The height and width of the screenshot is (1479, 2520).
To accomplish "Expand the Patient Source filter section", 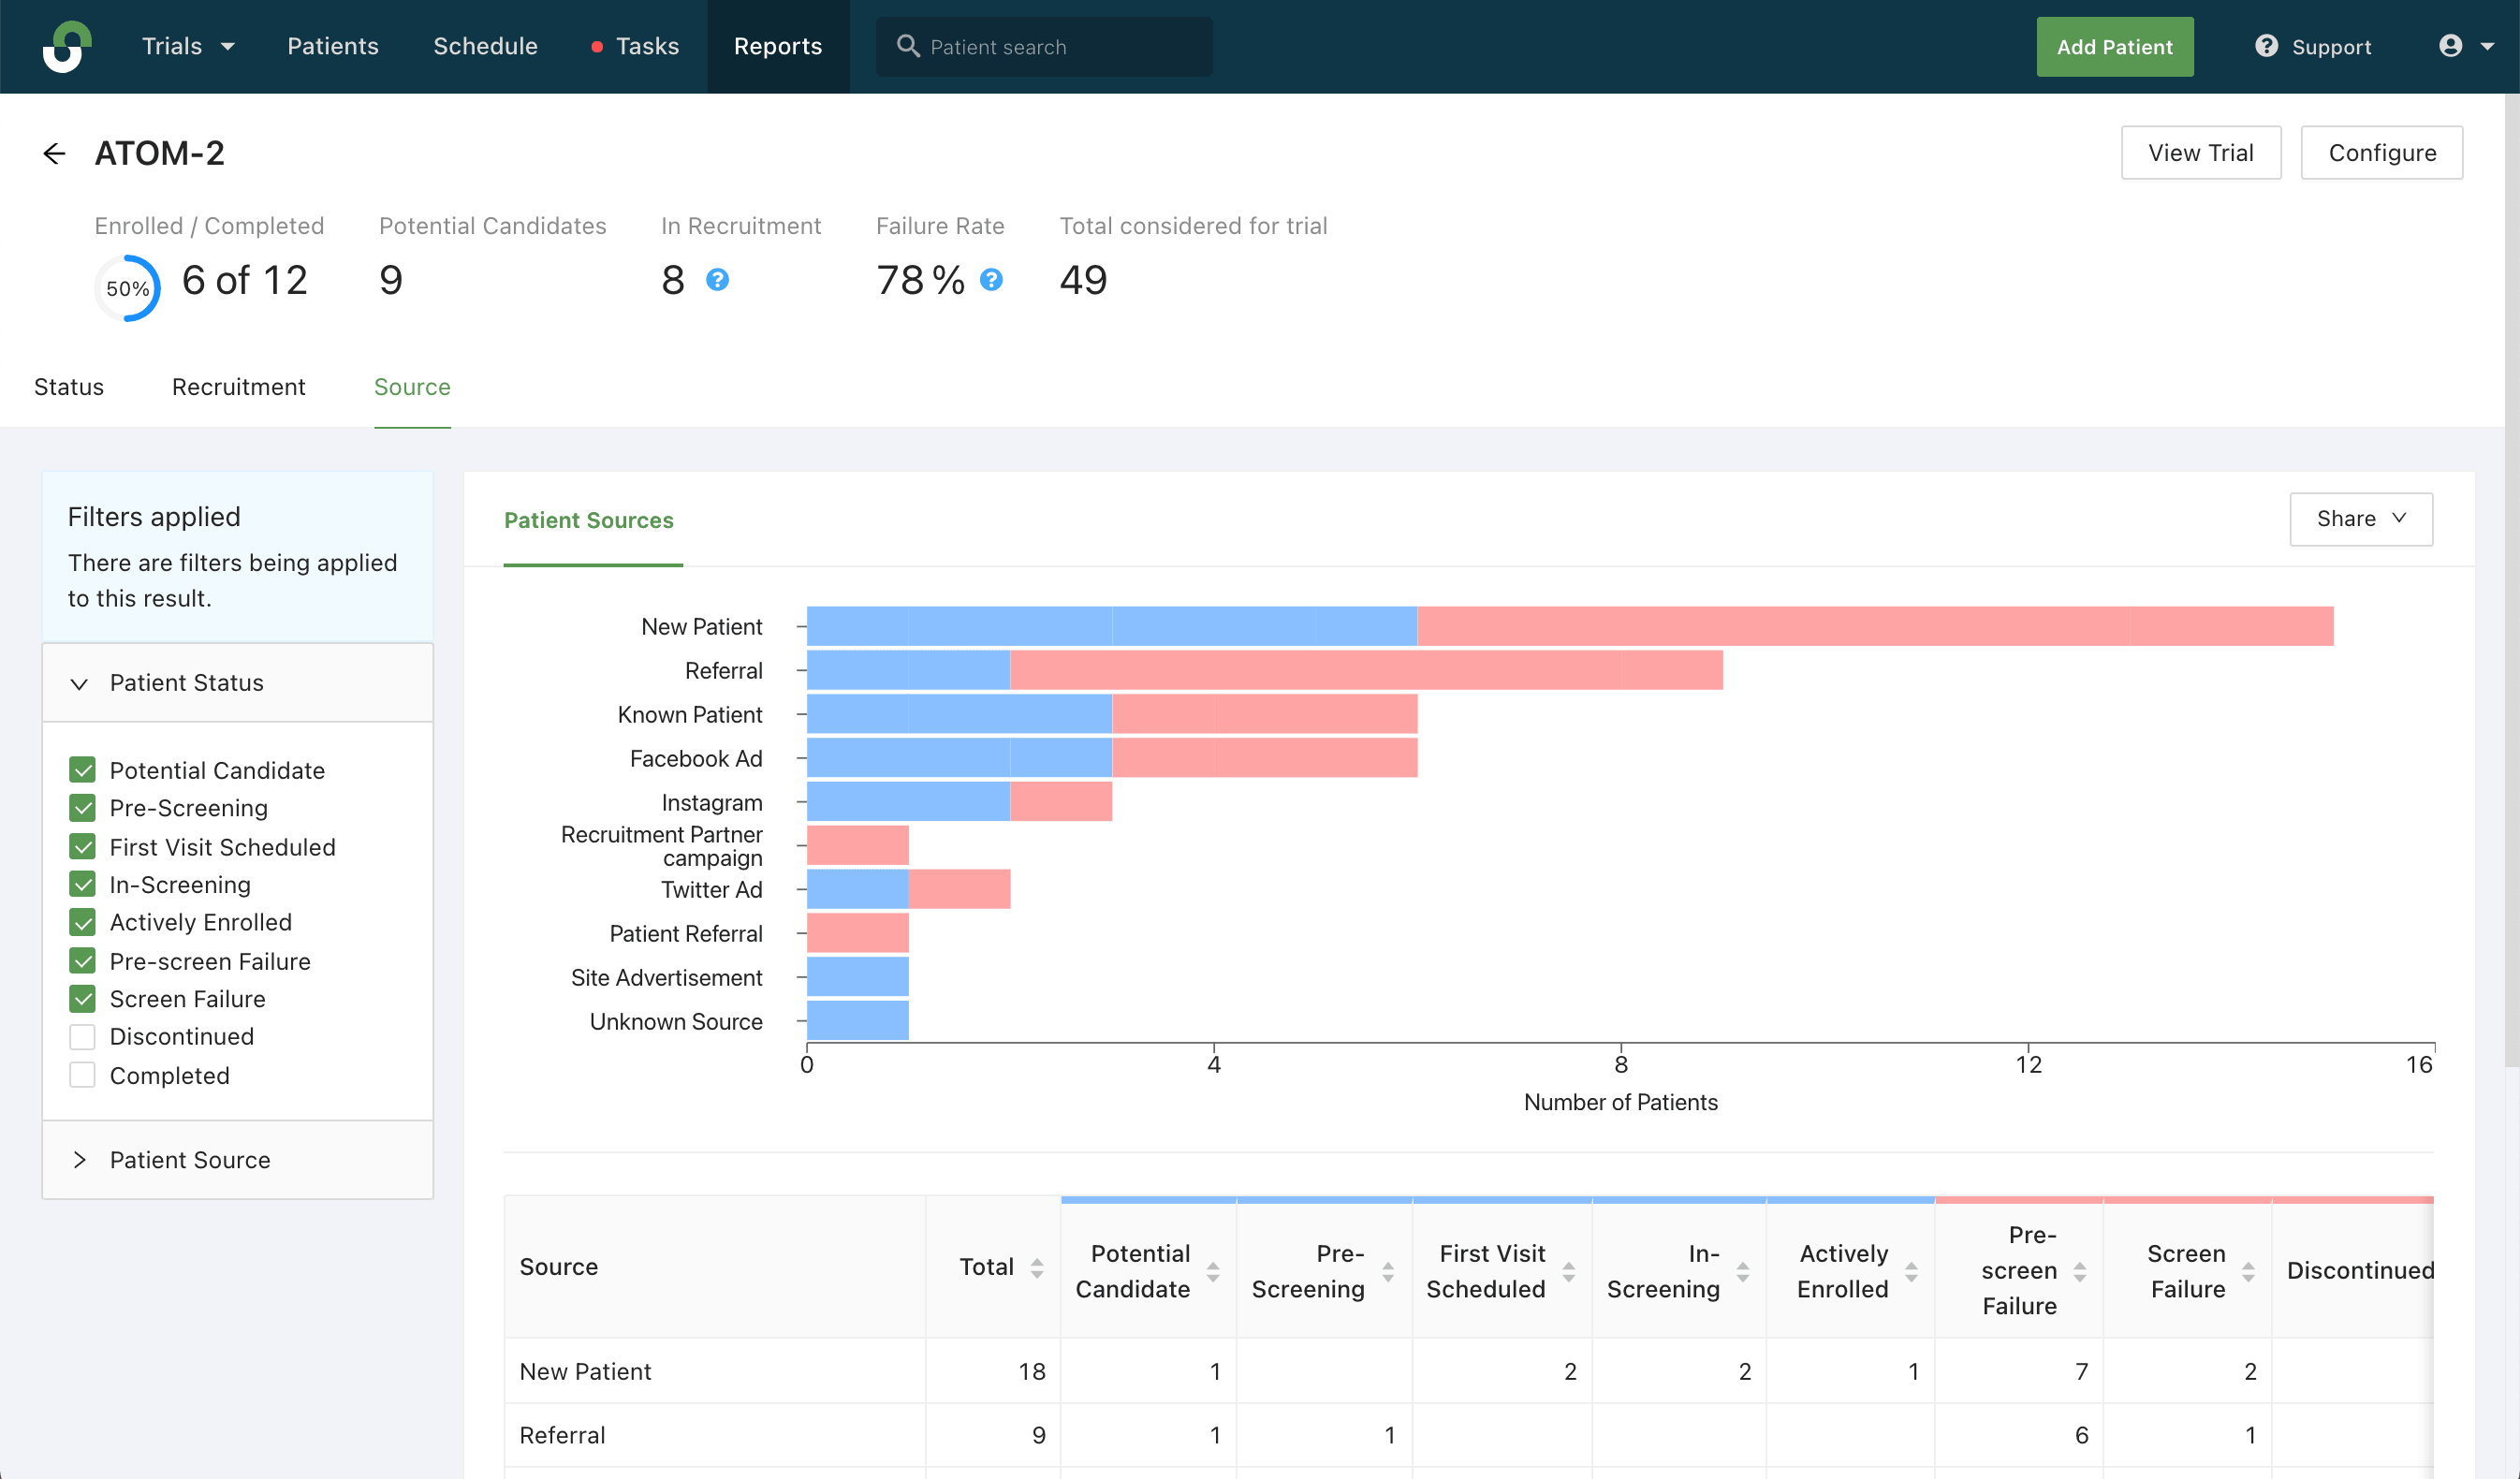I will 238,1160.
